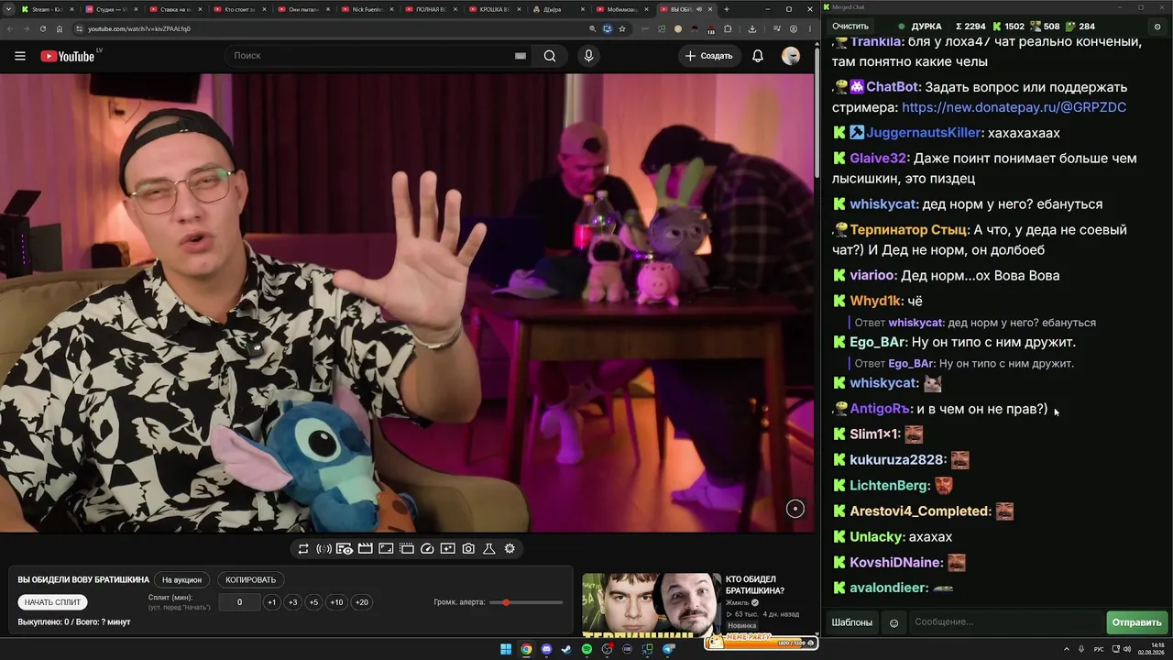Open Spotify from the taskbar

(587, 650)
